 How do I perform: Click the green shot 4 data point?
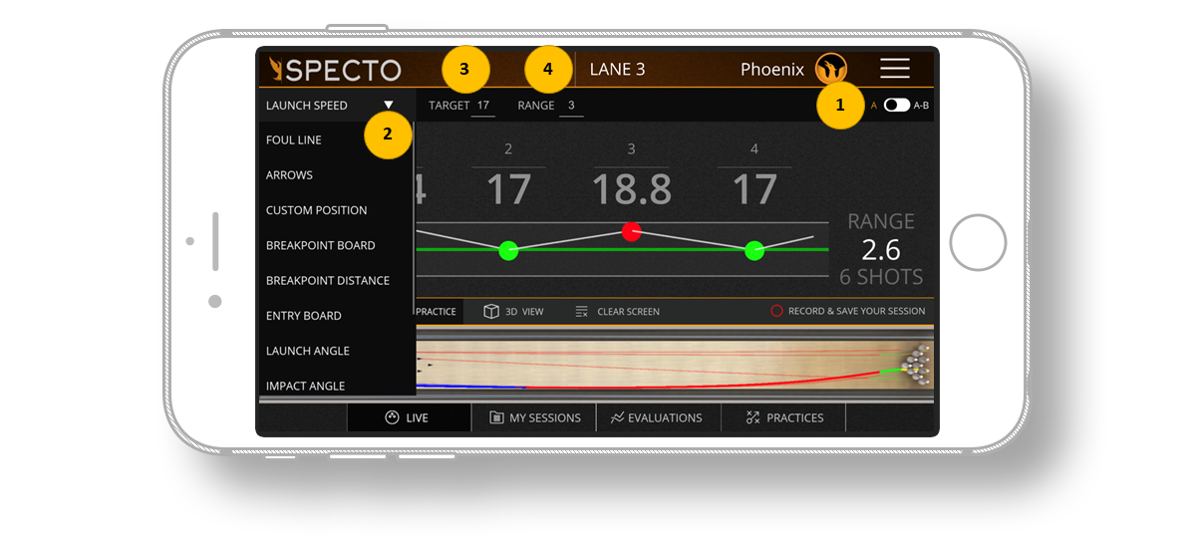point(754,250)
